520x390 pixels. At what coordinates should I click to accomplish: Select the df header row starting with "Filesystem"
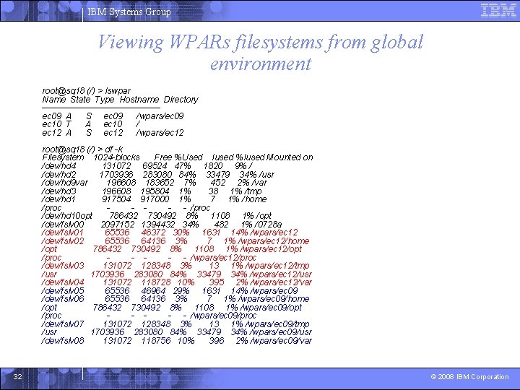coord(178,157)
